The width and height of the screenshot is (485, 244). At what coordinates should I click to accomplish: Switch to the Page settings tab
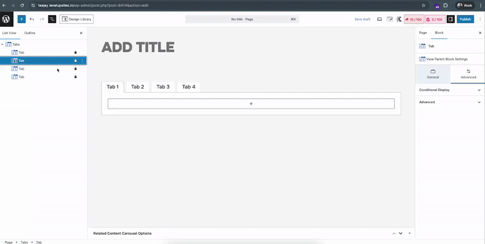423,33
